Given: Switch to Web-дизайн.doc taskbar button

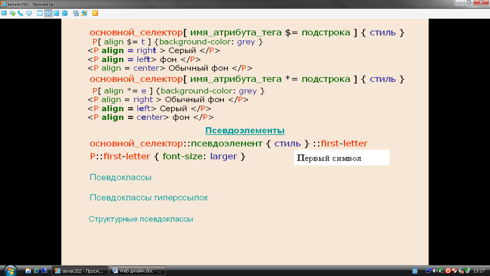Looking at the screenshot, I should pos(137,271).
